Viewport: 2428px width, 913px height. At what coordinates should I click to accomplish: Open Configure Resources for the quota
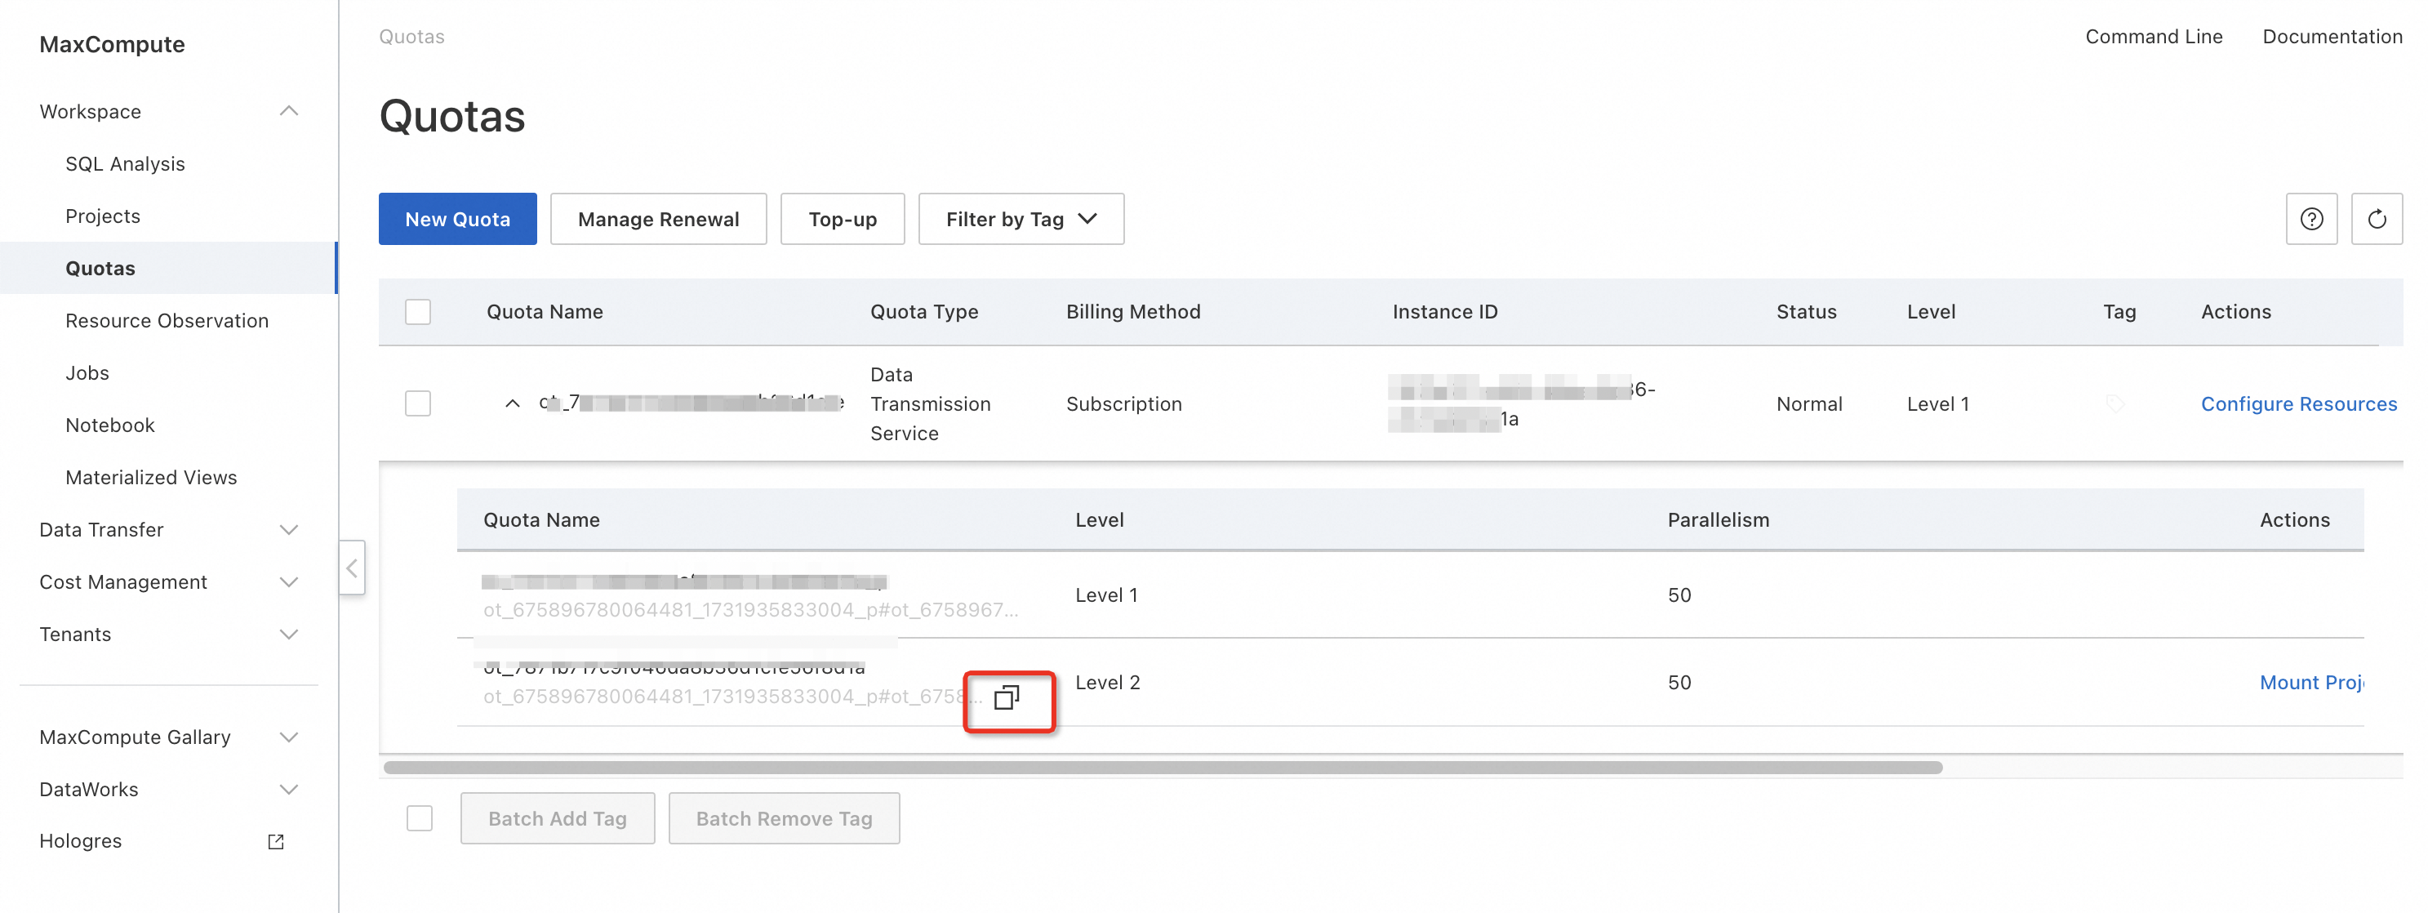click(2298, 403)
